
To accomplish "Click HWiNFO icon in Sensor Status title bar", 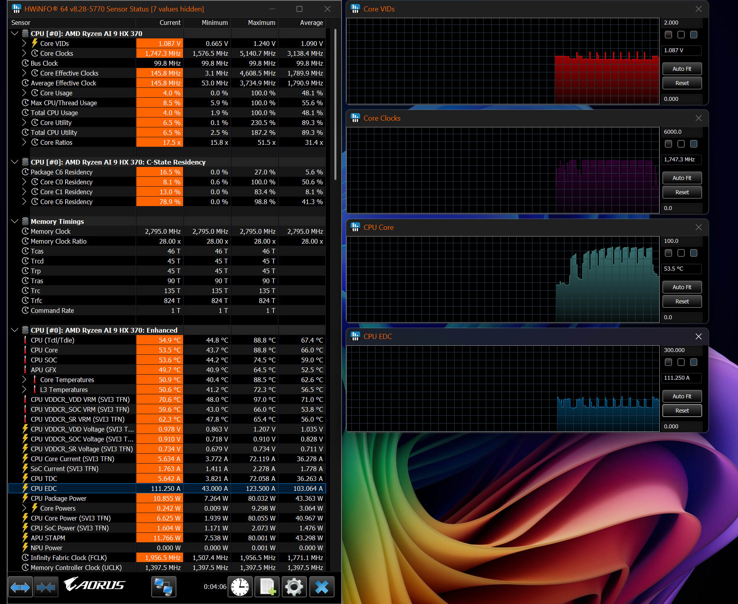I will (16, 9).
